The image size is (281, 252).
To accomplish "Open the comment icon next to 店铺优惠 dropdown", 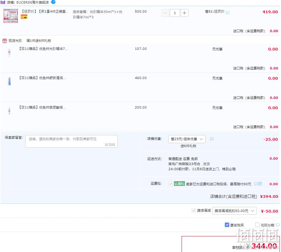I will pyautogui.click(x=212, y=139).
